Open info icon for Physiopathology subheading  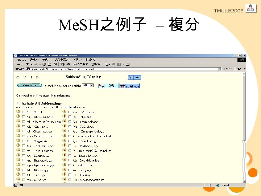click(x=65, y=131)
